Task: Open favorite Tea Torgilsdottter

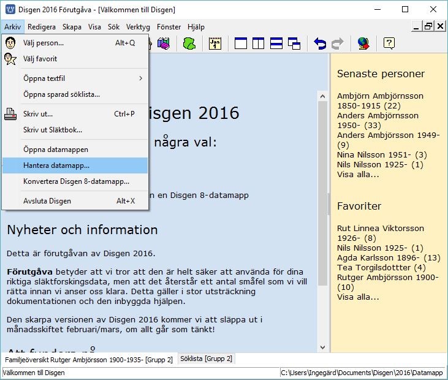Action: [381, 268]
